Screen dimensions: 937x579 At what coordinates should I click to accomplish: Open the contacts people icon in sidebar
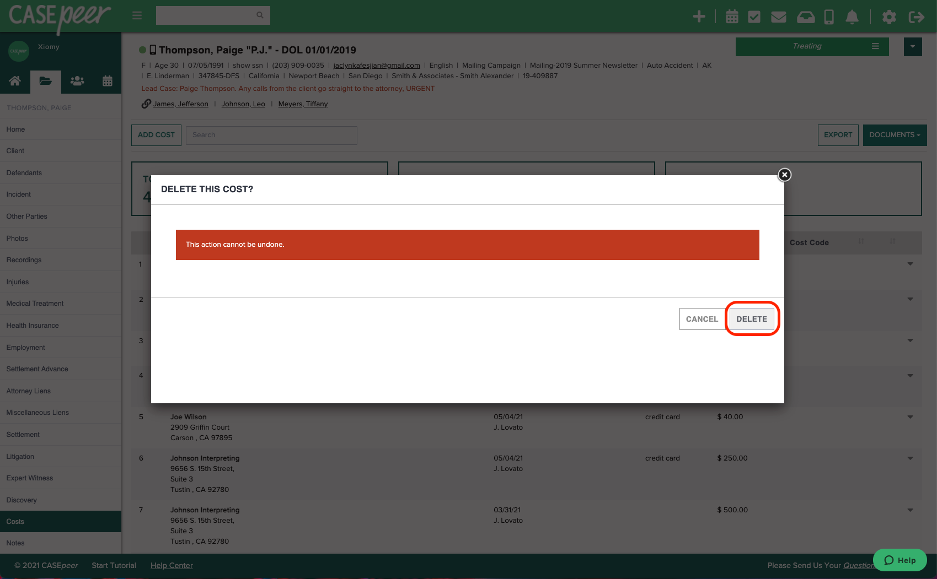[x=77, y=81]
